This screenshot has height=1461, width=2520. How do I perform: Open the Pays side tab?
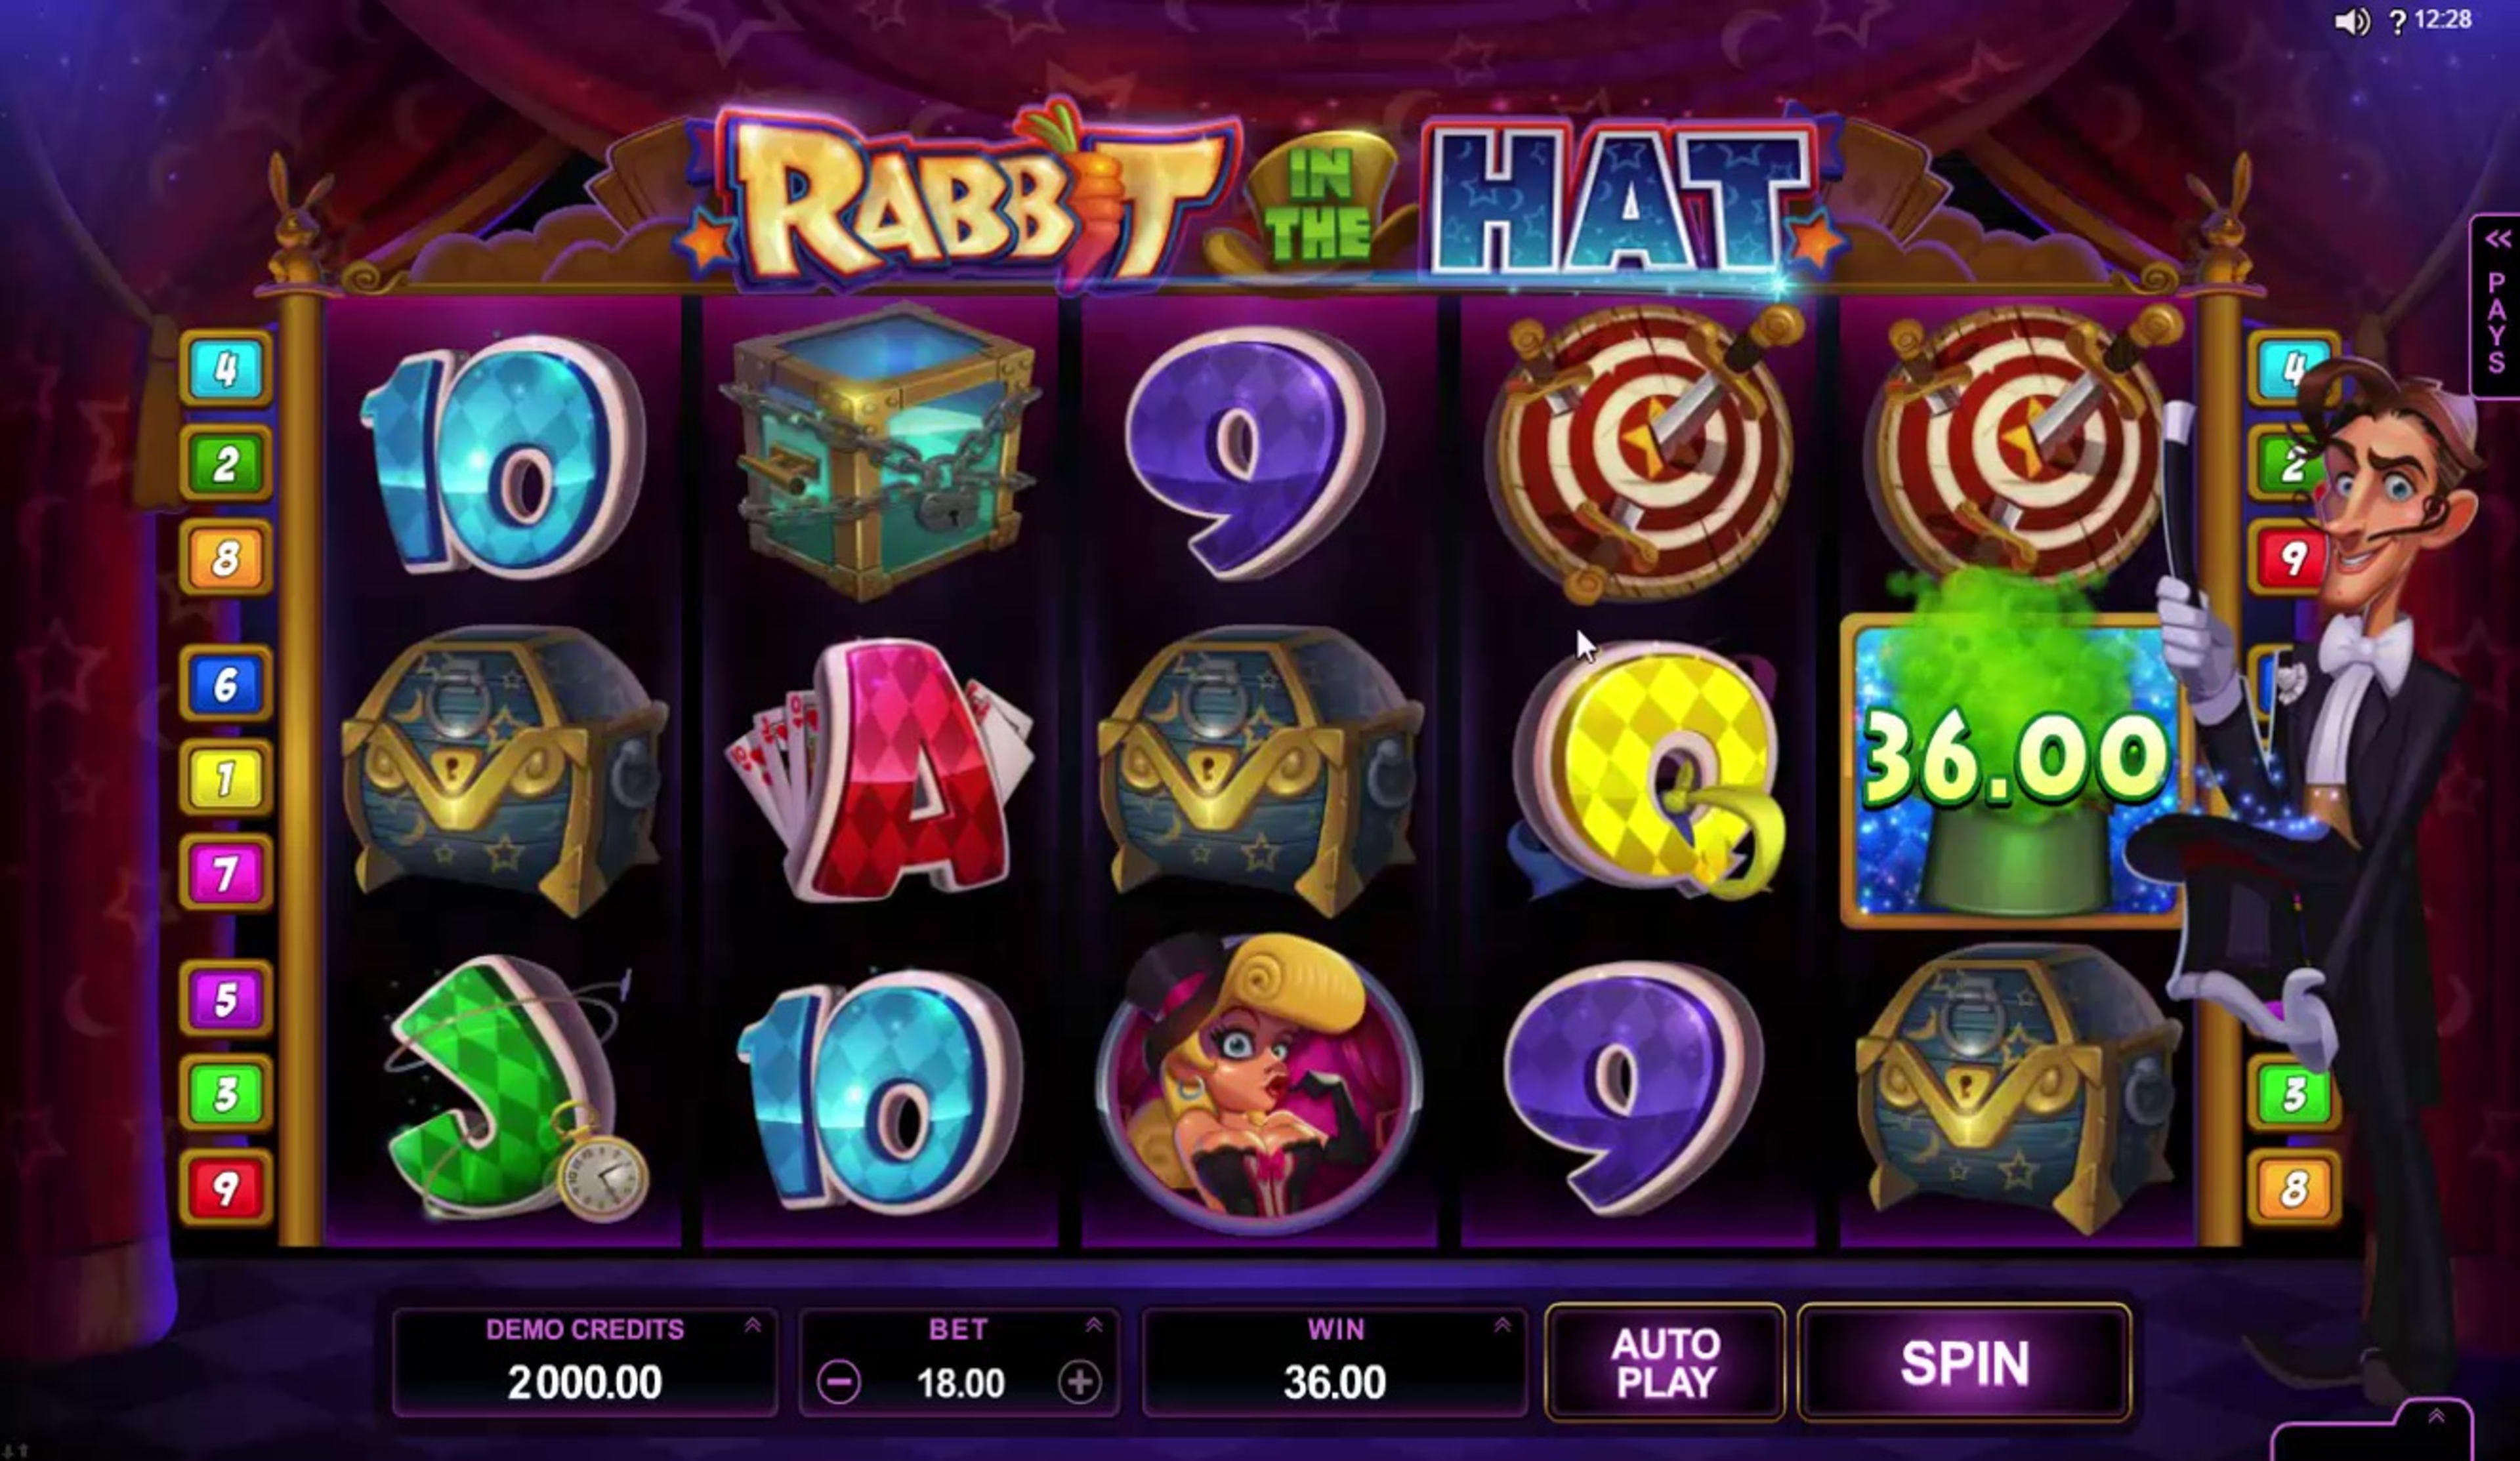tap(2497, 306)
